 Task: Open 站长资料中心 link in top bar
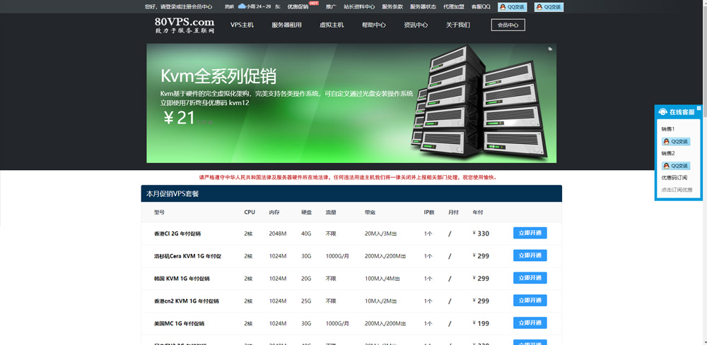(x=359, y=6)
